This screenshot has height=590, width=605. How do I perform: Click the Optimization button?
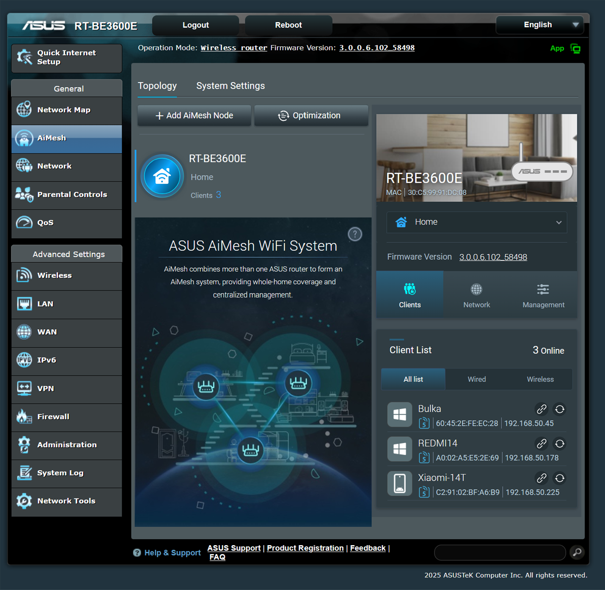tap(311, 115)
